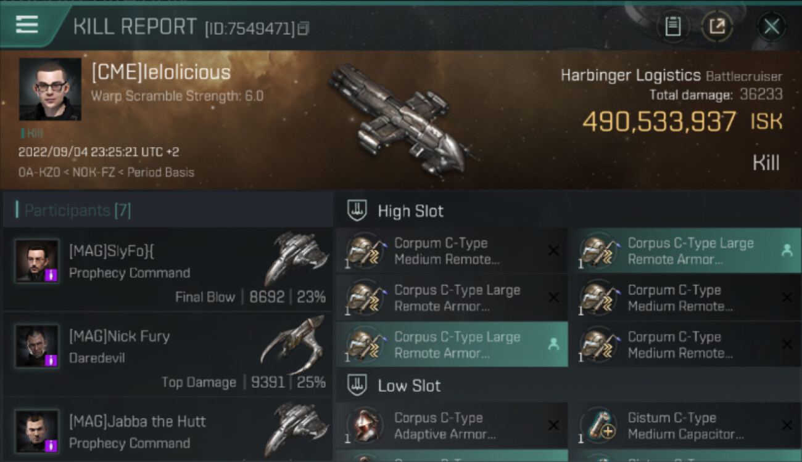Open Nick Fury participant portrait
Screen dimensions: 802x462
coord(37,347)
